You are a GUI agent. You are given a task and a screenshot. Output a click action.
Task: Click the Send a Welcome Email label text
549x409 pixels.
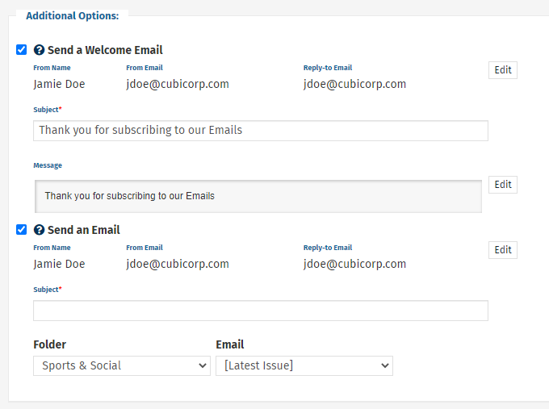(x=105, y=50)
